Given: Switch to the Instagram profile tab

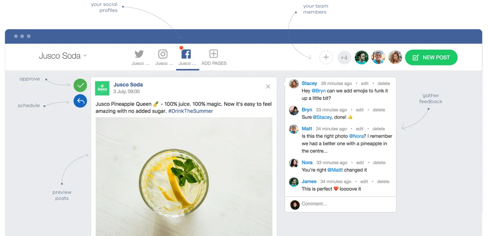Looking at the screenshot, I should point(164,57).
